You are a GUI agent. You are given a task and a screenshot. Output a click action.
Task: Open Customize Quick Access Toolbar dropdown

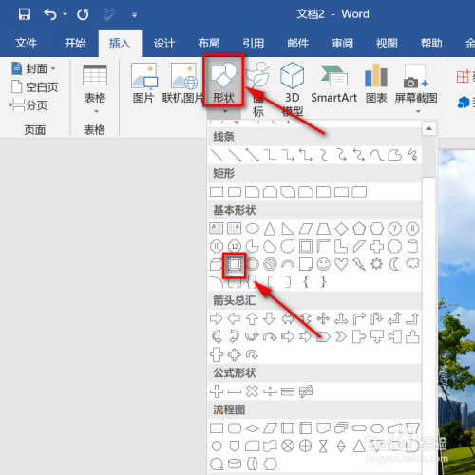coord(134,15)
